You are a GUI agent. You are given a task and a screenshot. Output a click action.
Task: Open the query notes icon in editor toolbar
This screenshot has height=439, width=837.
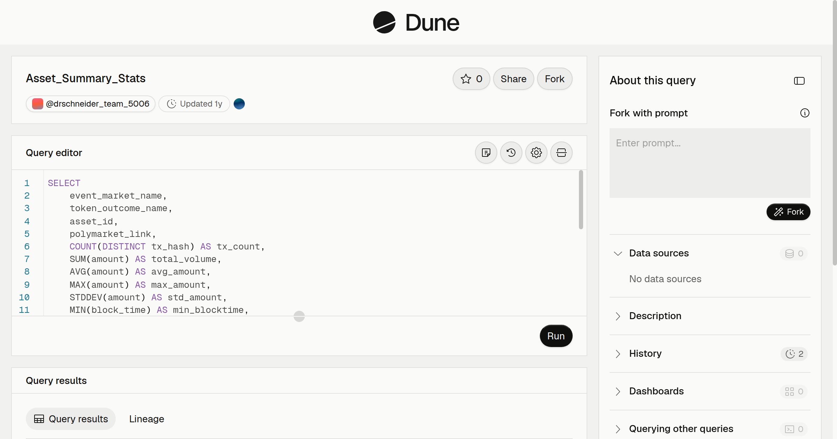point(486,153)
